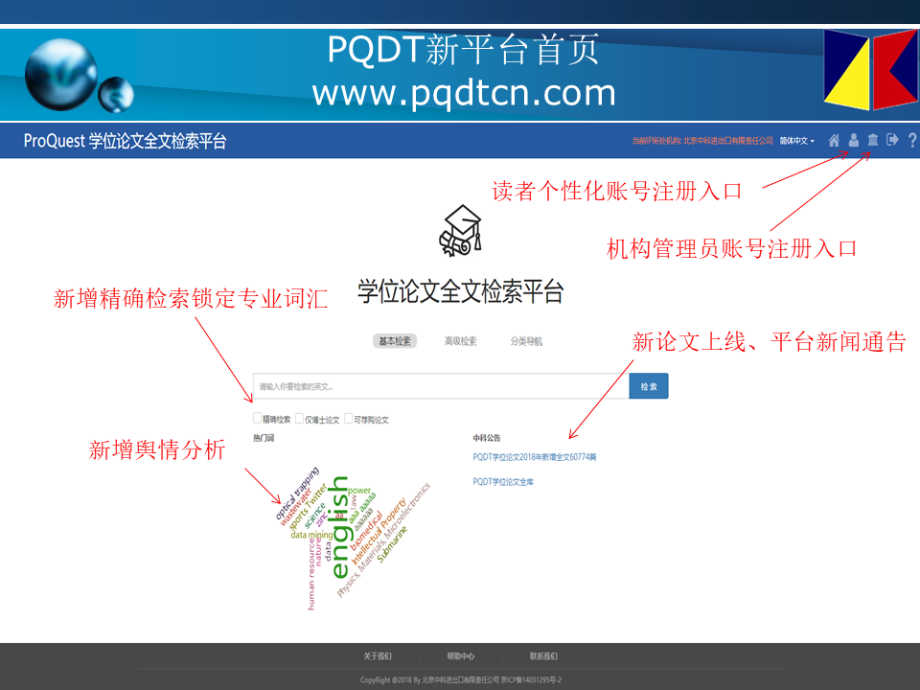Select the 基本检索 tab
Image resolution: width=920 pixels, height=690 pixels.
[395, 341]
